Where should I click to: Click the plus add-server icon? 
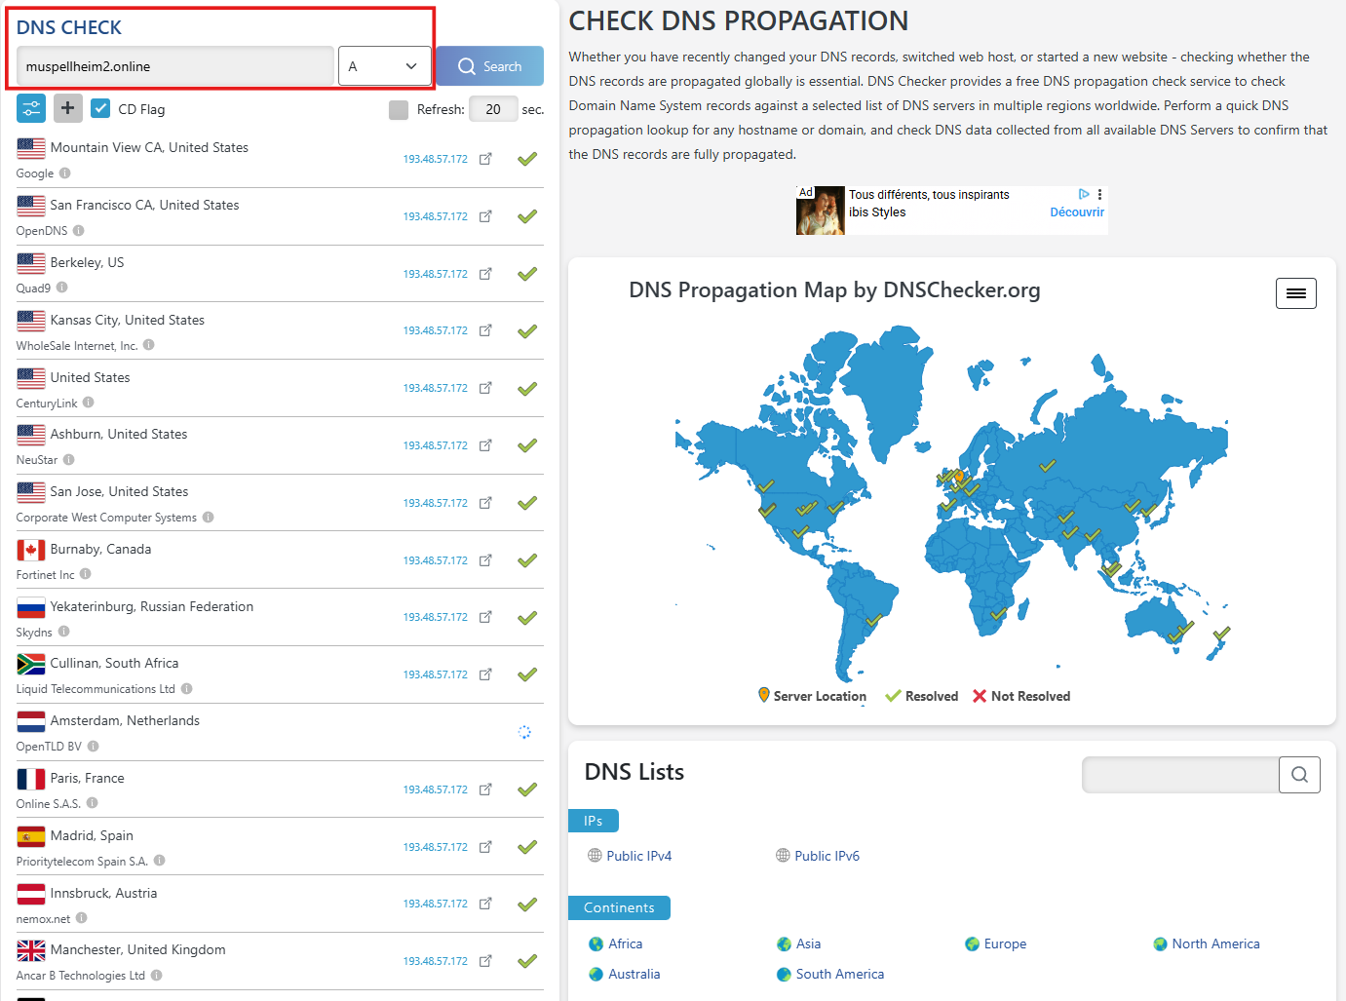[67, 108]
